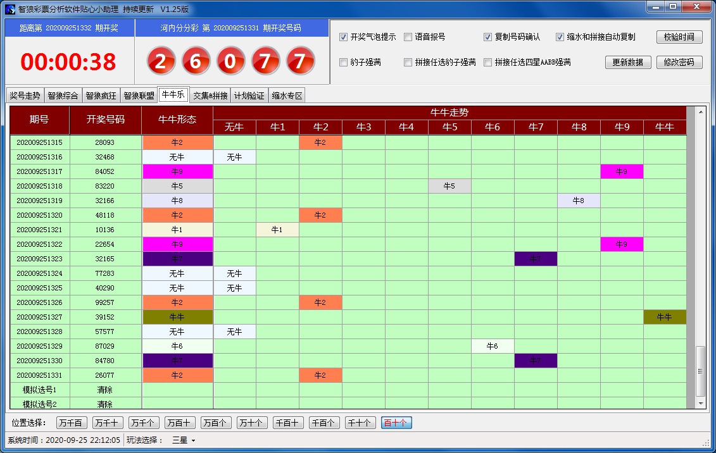
Task: Click 清除 for 模拟选号1 row
Action: point(105,390)
